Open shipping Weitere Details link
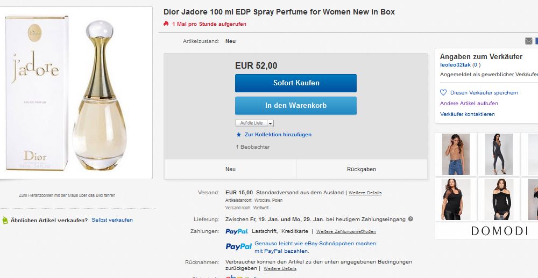Viewport: 538px width, 278px height. [x=365, y=193]
